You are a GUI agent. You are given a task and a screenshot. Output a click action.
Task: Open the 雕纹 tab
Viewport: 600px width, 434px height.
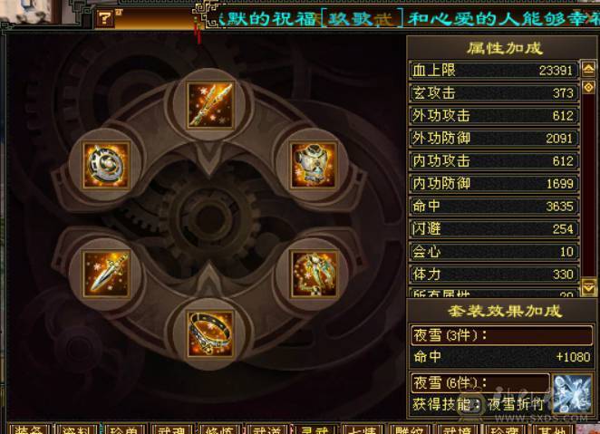click(x=410, y=429)
